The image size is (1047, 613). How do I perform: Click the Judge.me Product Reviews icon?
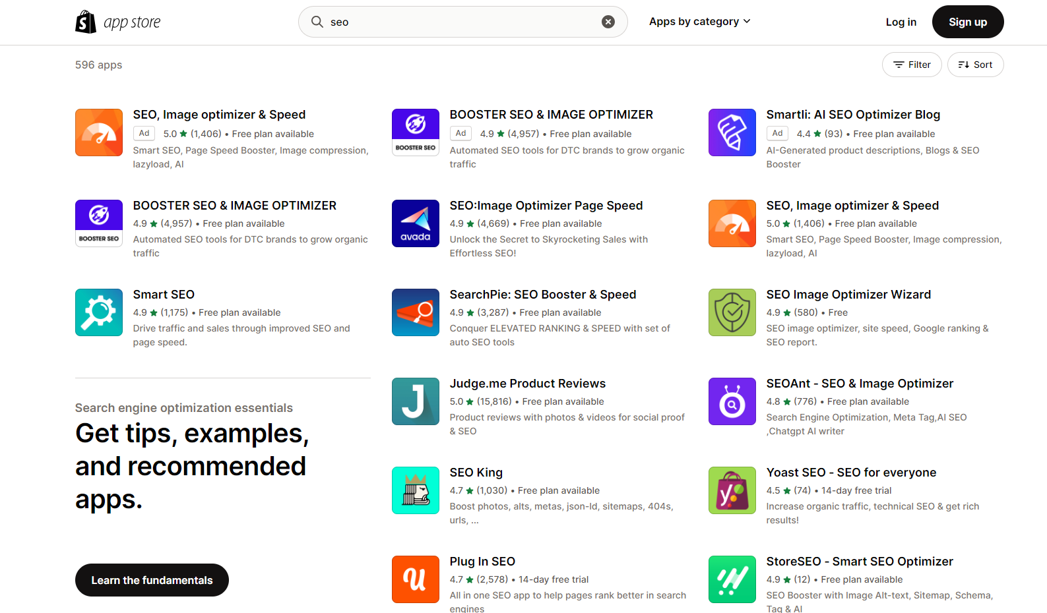point(416,401)
